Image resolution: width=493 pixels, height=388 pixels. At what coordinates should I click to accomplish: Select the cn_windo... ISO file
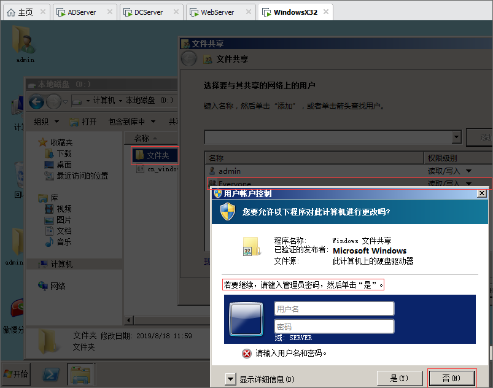[x=157, y=169]
